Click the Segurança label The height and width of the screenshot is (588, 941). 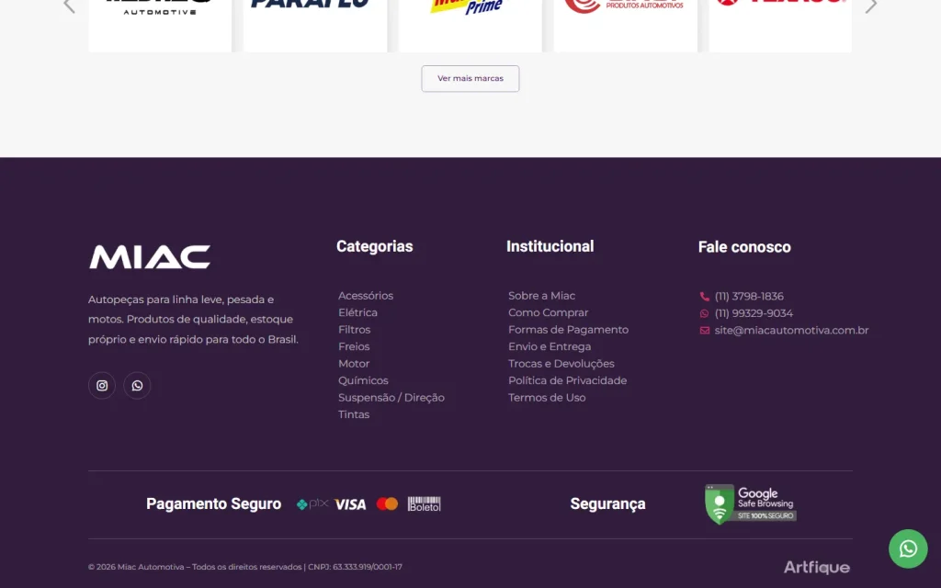608,504
